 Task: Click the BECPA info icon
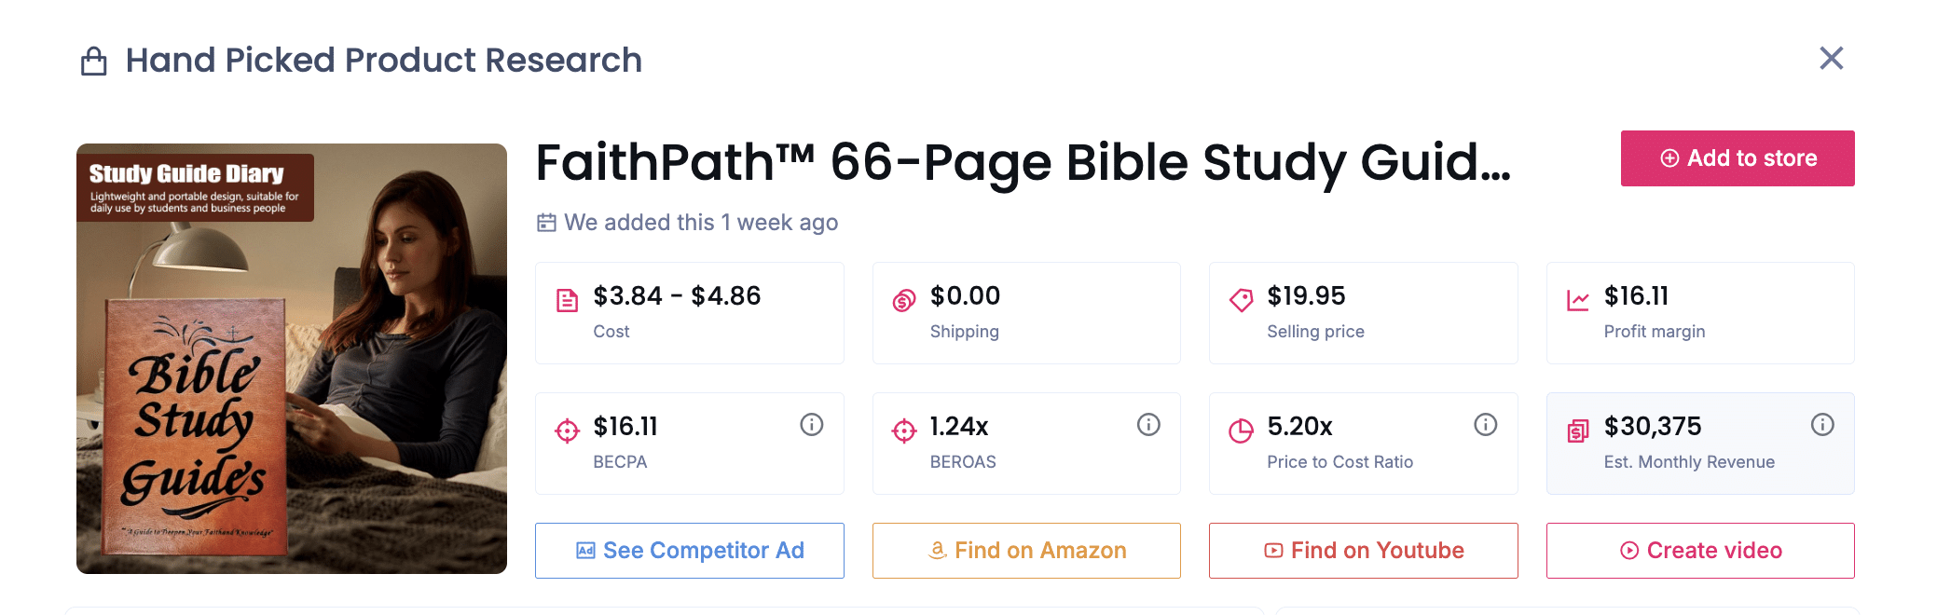(x=811, y=425)
